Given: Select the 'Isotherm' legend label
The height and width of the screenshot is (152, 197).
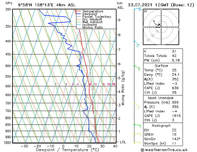Looking at the screenshot, I should coord(90,25).
